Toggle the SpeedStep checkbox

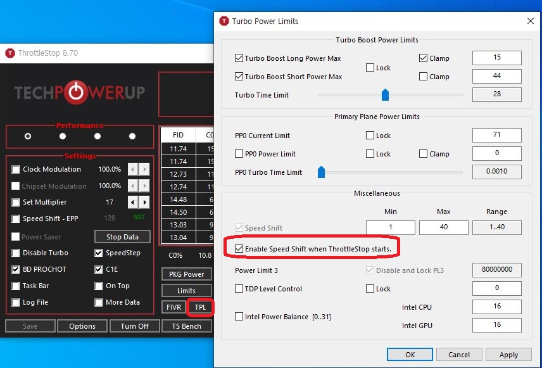(x=99, y=253)
